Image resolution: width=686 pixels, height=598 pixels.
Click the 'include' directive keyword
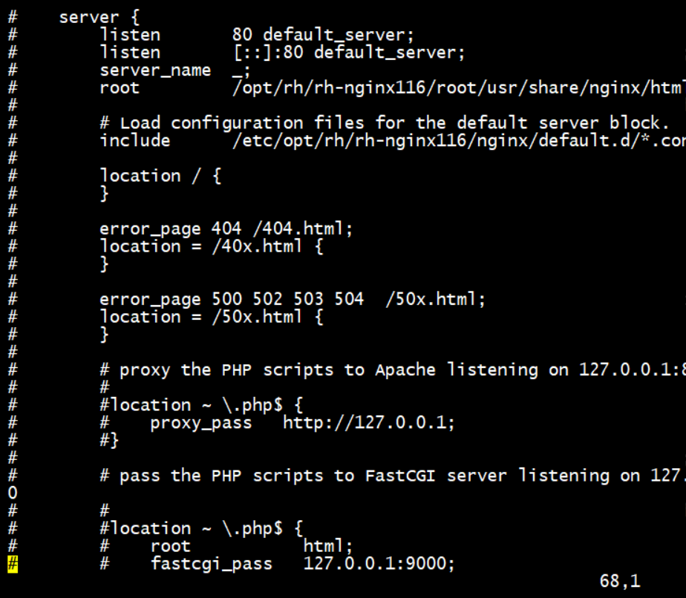coord(134,140)
